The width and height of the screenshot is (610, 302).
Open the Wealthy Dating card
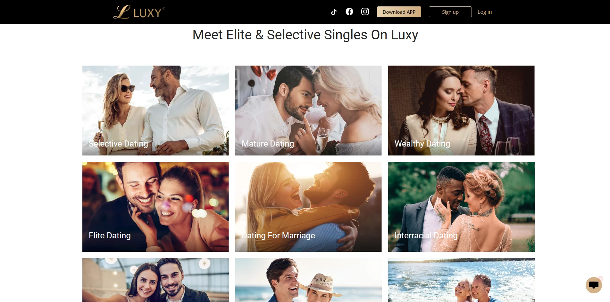pos(461,110)
